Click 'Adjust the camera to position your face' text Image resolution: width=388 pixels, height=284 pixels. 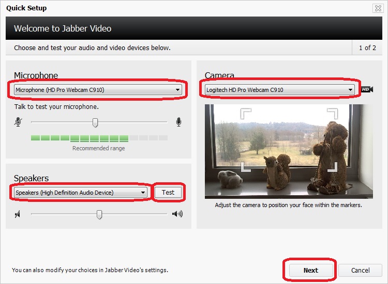click(288, 205)
